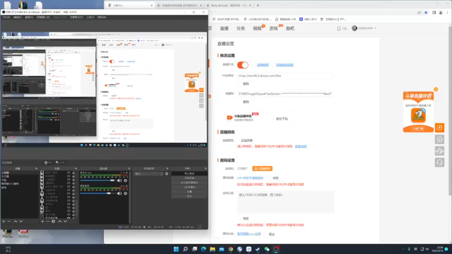Pop out the OBS Controls dock
This screenshot has width=452, height=254.
(x=206, y=168)
